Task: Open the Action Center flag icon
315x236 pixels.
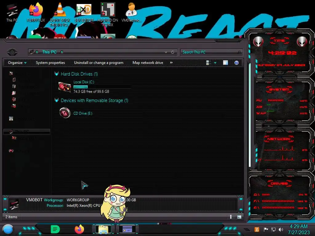Action: click(266, 229)
